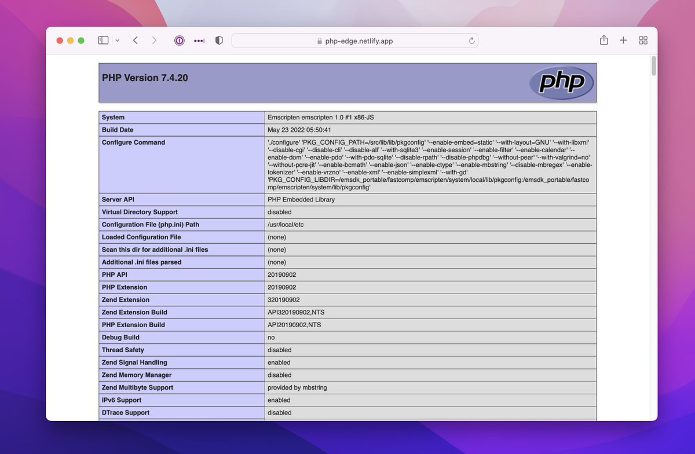The width and height of the screenshot is (695, 454).
Task: Select the 'Debug Build' row label
Action: pos(120,338)
